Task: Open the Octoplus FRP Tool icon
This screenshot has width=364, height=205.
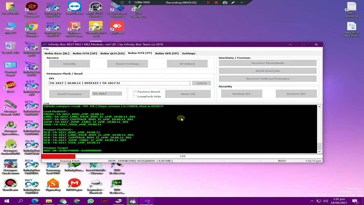Action: pyautogui.click(x=96, y=30)
